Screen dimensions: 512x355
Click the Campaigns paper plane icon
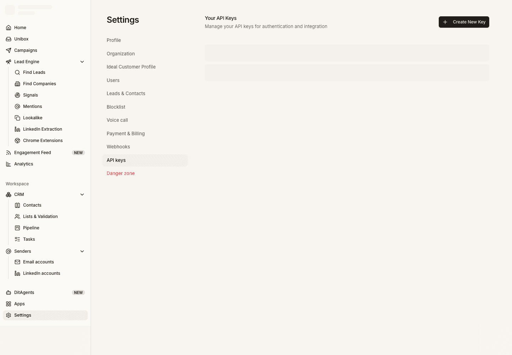point(9,50)
